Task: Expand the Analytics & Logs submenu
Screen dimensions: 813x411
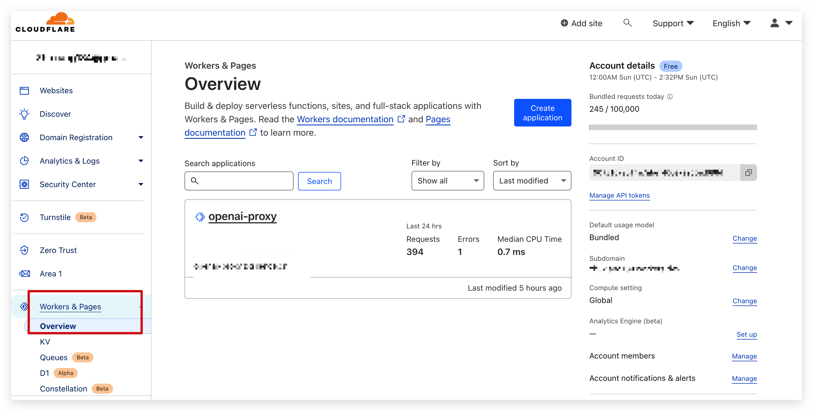Action: pos(141,161)
